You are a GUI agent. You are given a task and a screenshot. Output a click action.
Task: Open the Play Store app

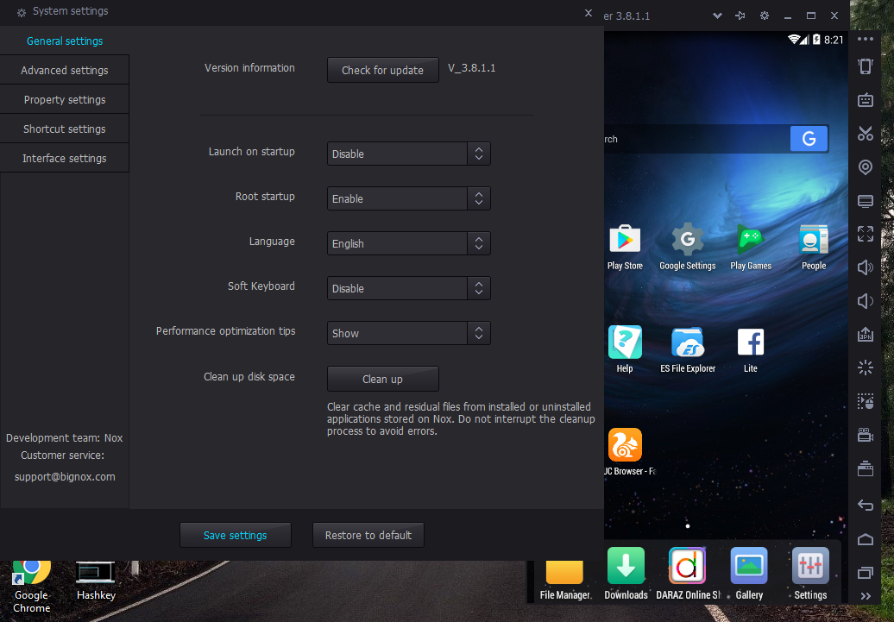pyautogui.click(x=625, y=240)
